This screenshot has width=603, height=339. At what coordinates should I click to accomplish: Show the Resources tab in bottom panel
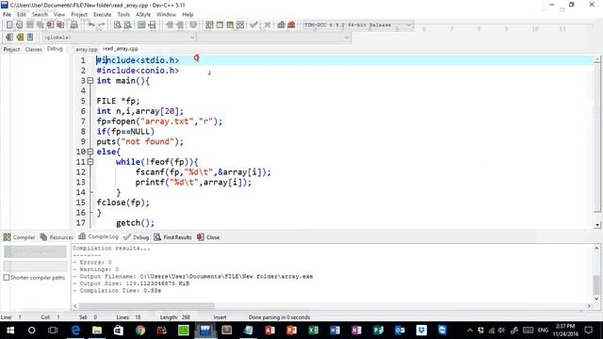point(57,237)
